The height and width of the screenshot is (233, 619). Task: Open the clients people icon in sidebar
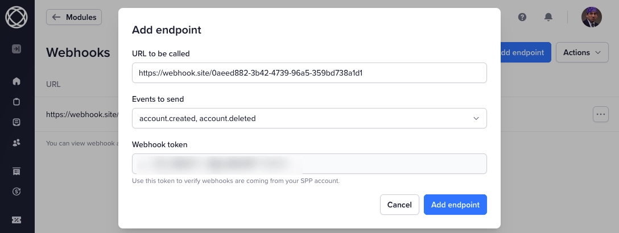point(16,143)
